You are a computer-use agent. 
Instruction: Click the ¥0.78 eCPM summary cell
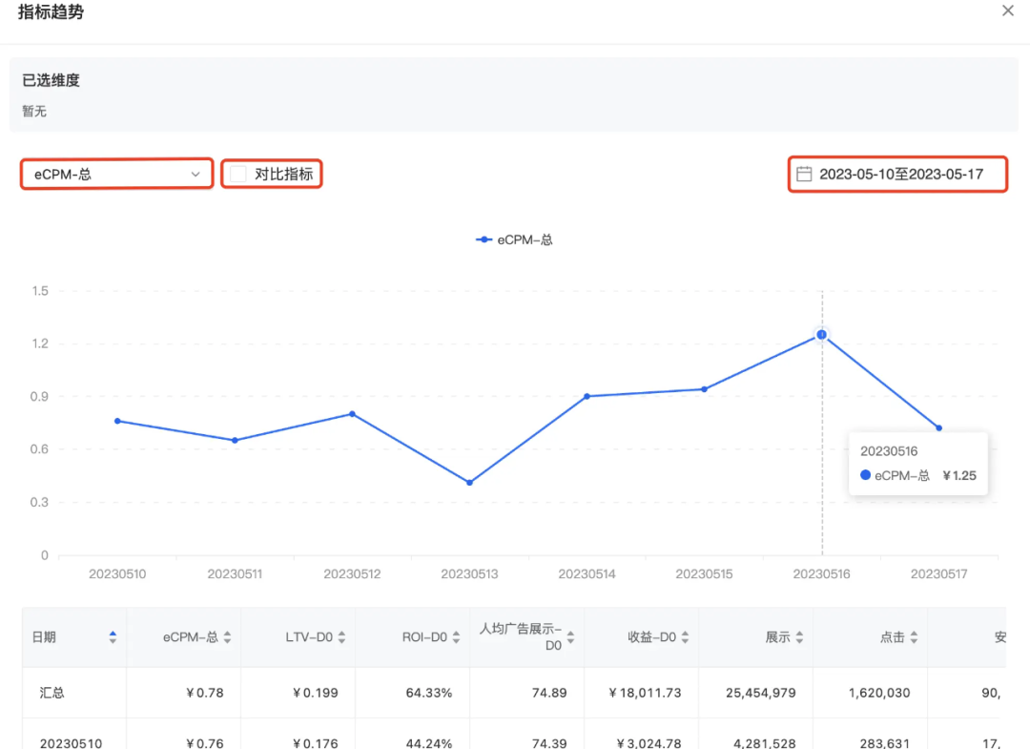[x=205, y=693]
